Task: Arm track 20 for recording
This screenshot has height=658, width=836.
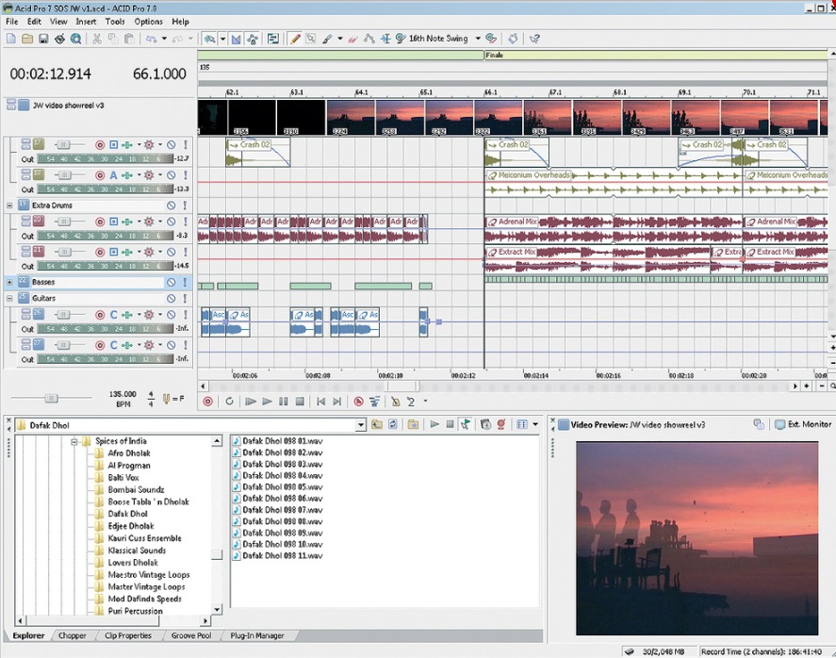Action: click(100, 222)
